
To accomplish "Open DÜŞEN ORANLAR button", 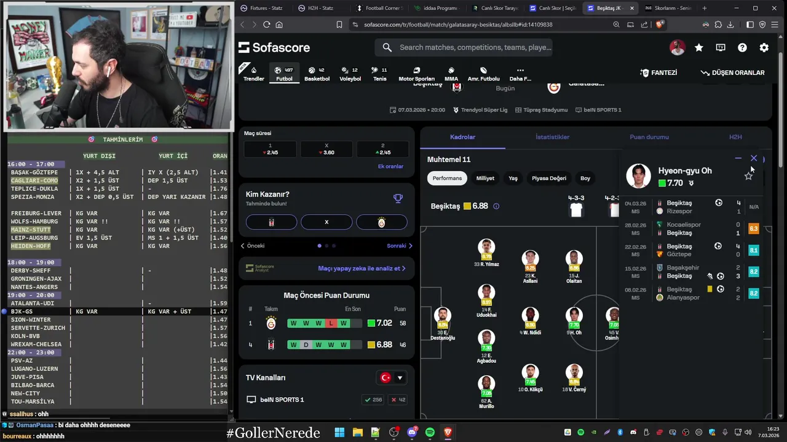I will pos(732,72).
